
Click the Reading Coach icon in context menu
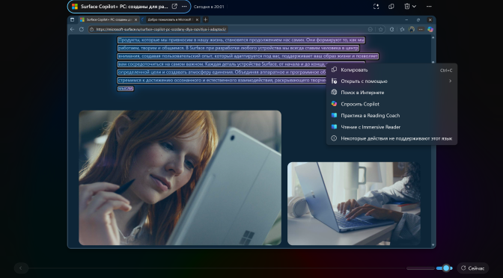pos(334,115)
